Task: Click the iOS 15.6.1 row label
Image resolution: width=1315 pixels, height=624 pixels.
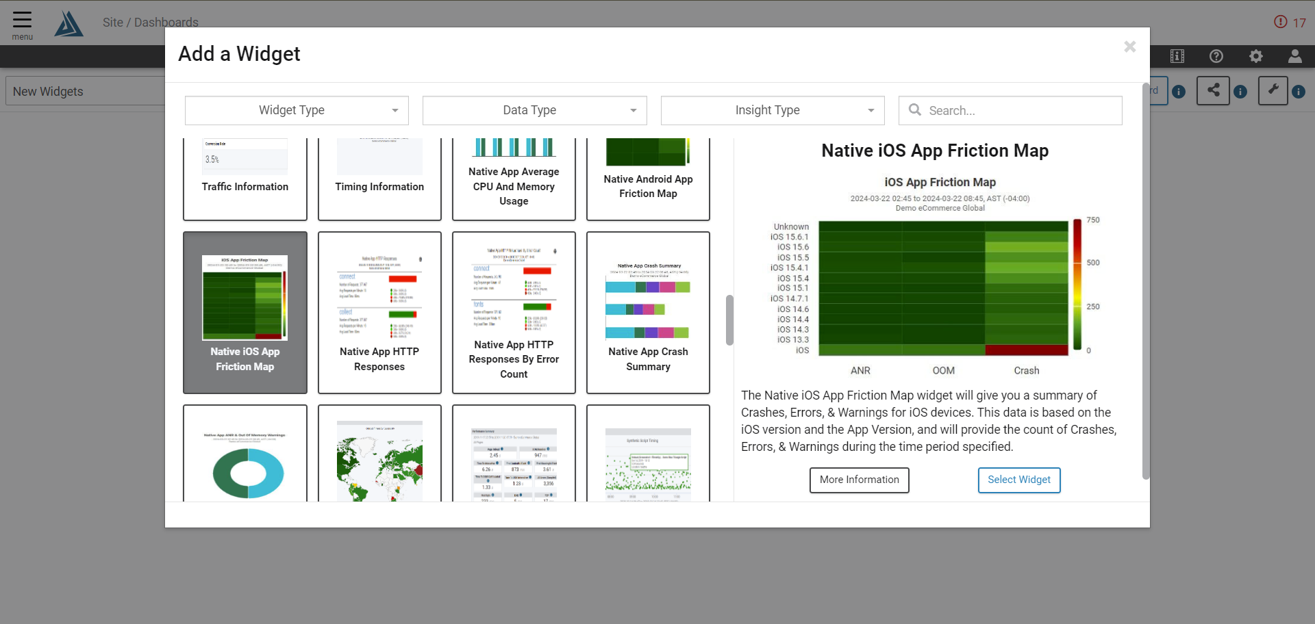Action: pyautogui.click(x=789, y=237)
